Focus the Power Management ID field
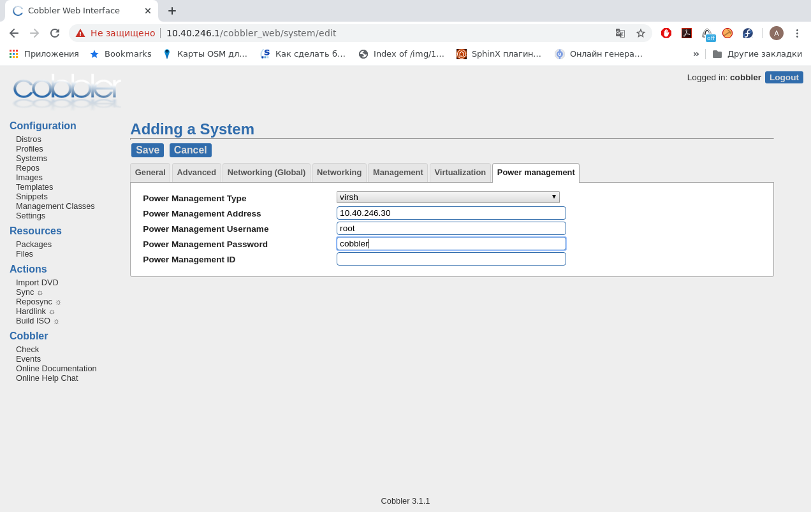811x512 pixels. pyautogui.click(x=451, y=259)
